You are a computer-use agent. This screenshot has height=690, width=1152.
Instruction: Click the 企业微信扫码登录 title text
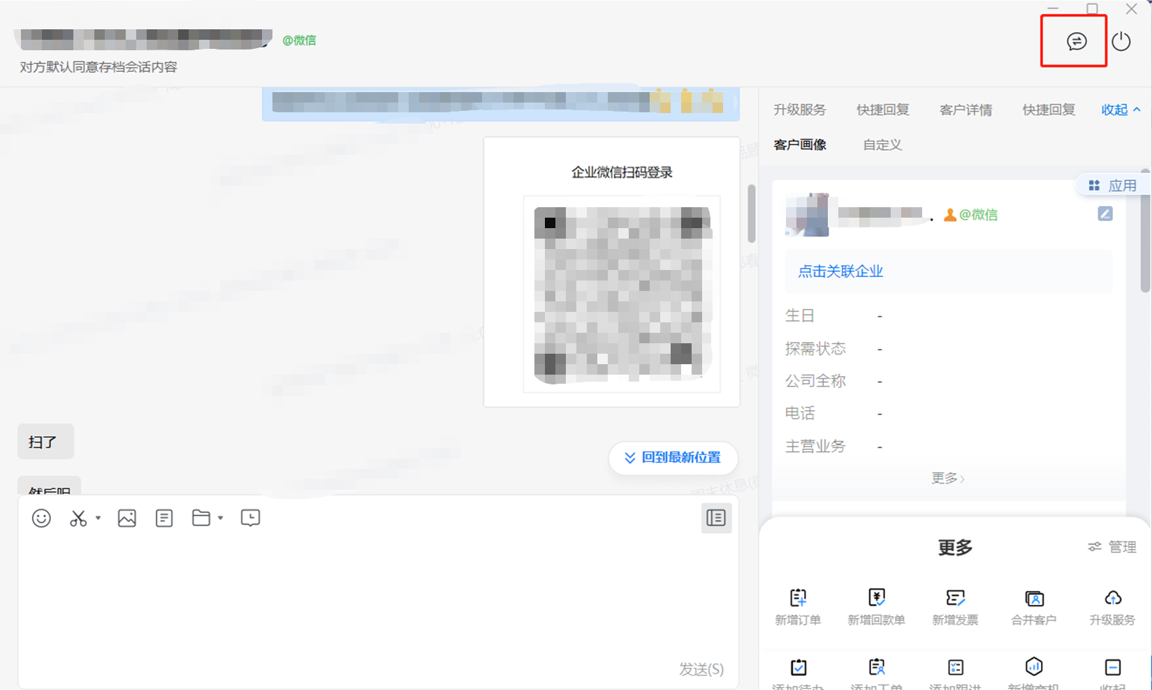click(x=622, y=172)
